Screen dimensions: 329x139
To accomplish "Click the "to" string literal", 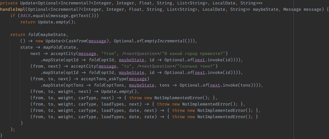I will click(126, 66).
